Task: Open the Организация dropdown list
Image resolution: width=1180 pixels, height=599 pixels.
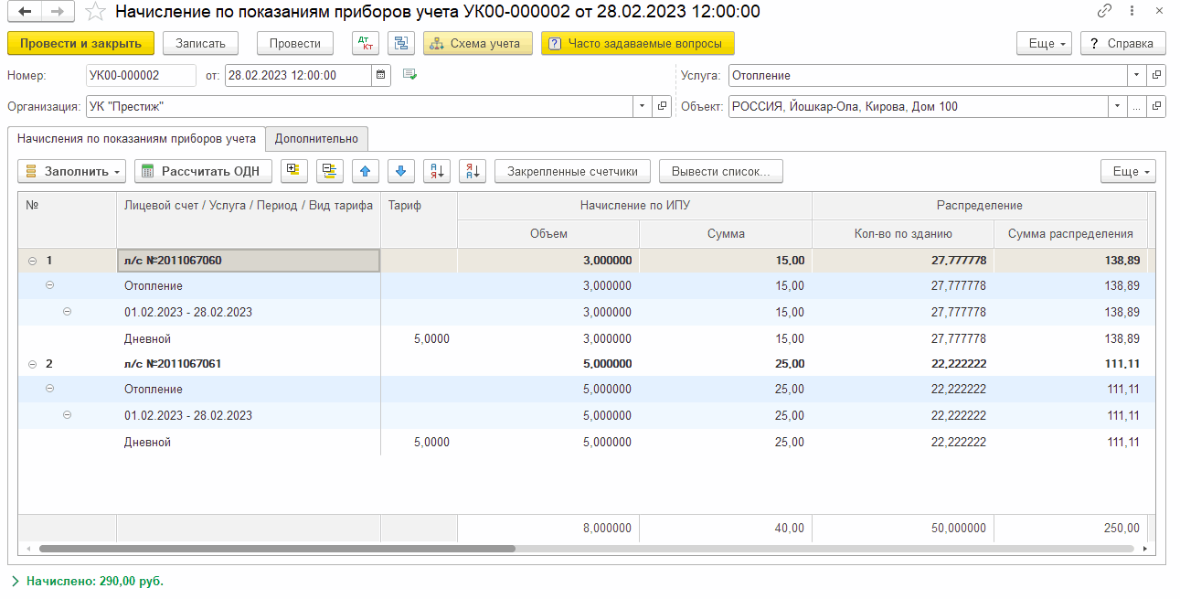Action: (642, 107)
